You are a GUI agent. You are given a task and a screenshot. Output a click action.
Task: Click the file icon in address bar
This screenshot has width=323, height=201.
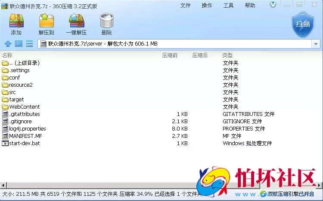point(43,44)
